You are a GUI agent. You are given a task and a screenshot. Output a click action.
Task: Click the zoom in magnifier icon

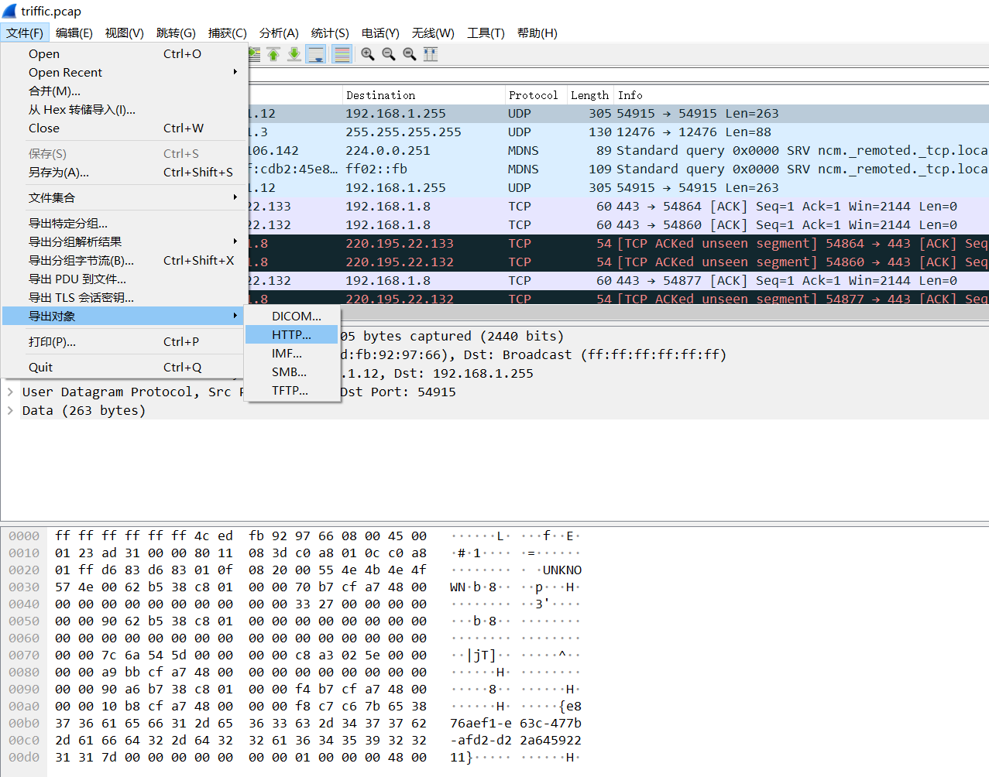click(x=368, y=54)
